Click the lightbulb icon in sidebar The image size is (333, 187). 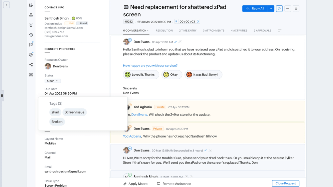(31, 25)
